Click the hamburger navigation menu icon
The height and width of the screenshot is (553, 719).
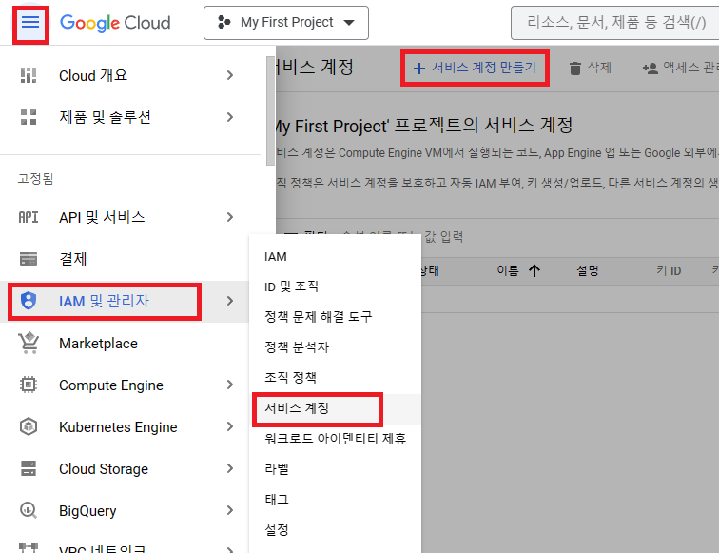tap(30, 22)
